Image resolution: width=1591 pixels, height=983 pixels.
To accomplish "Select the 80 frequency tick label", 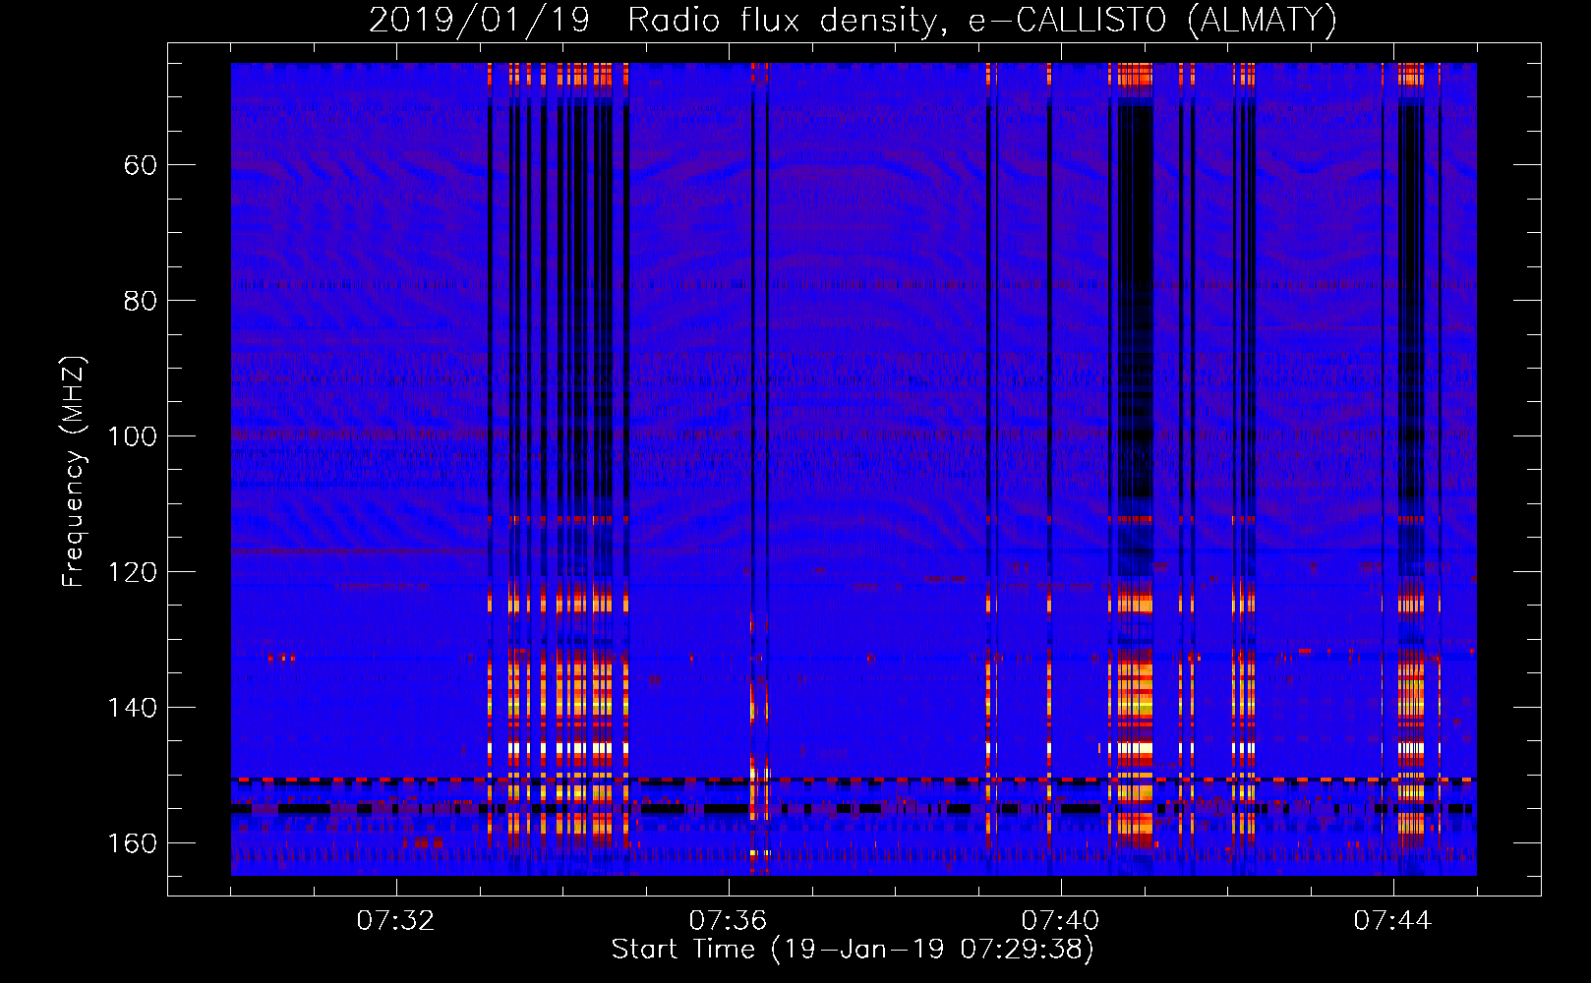I will 140,301.
